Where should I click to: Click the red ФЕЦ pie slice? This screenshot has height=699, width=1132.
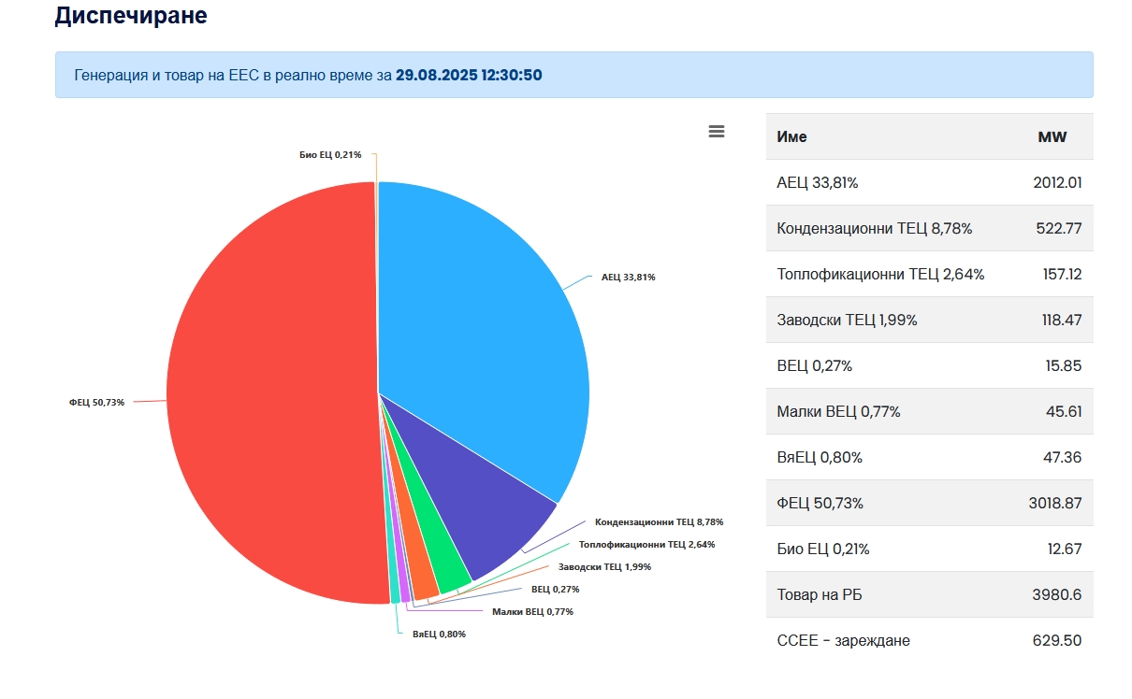271,392
